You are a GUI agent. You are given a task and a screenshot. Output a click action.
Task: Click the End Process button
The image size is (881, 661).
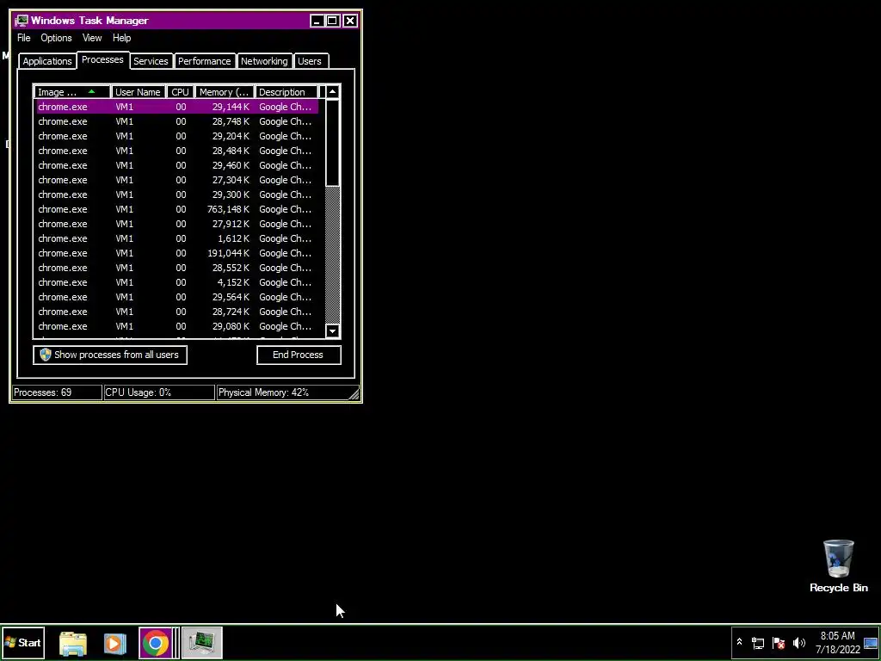pos(299,355)
